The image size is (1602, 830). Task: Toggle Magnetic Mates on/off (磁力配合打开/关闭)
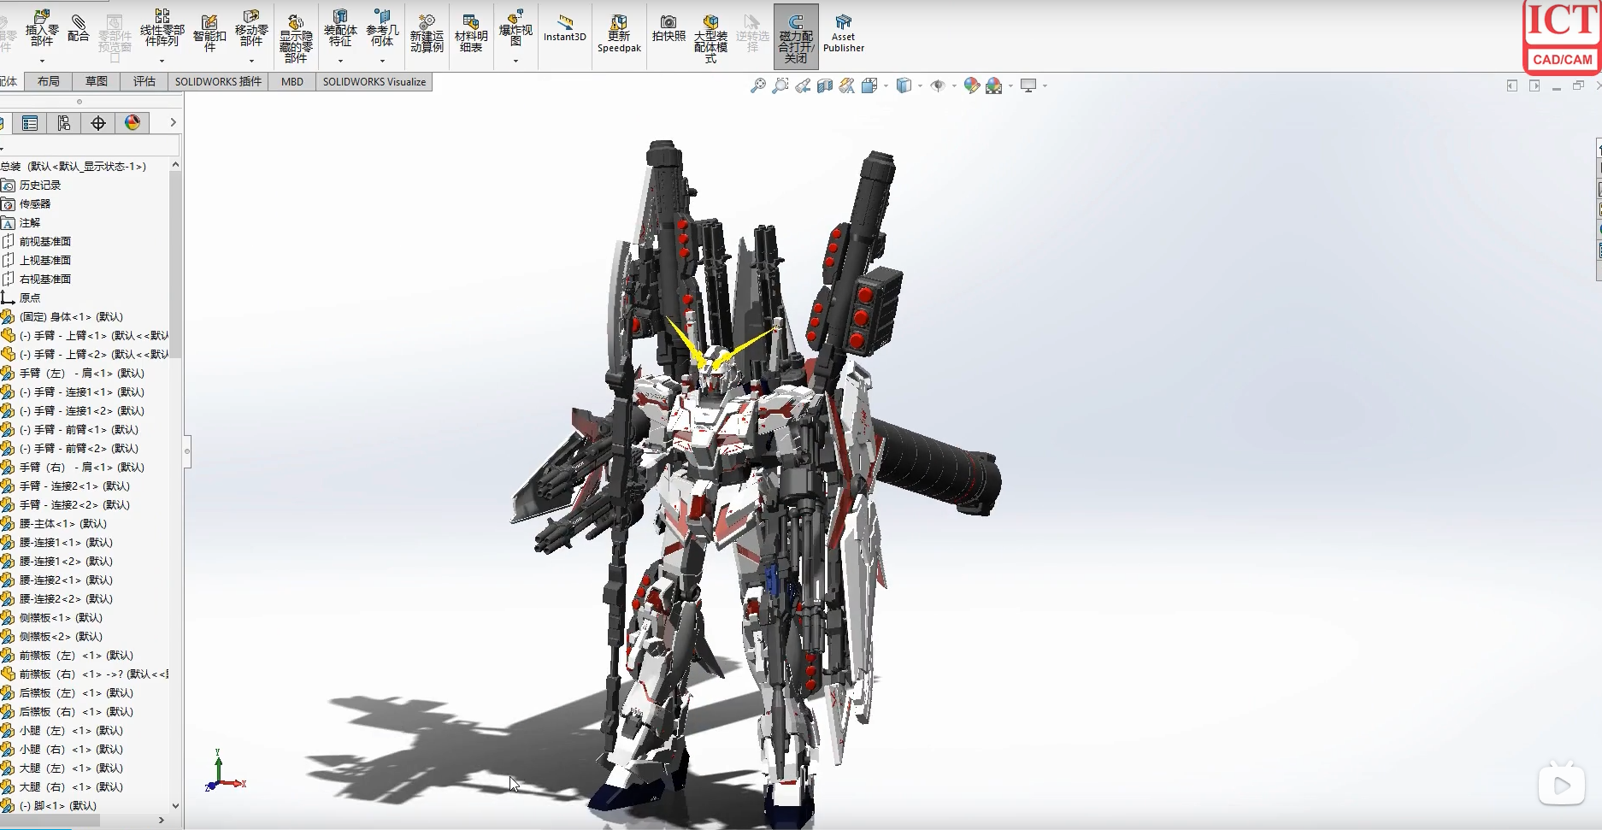pyautogui.click(x=796, y=37)
